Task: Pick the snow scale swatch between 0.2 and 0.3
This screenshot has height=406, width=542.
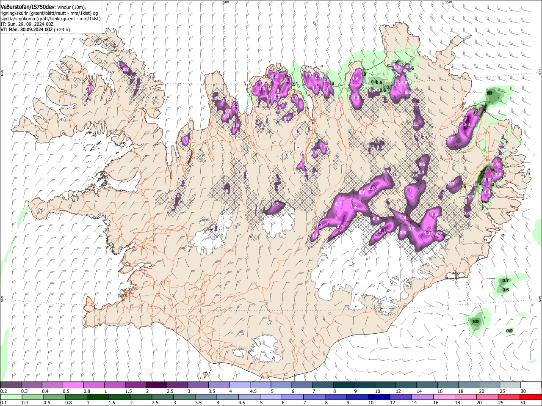Action: [x=11, y=385]
